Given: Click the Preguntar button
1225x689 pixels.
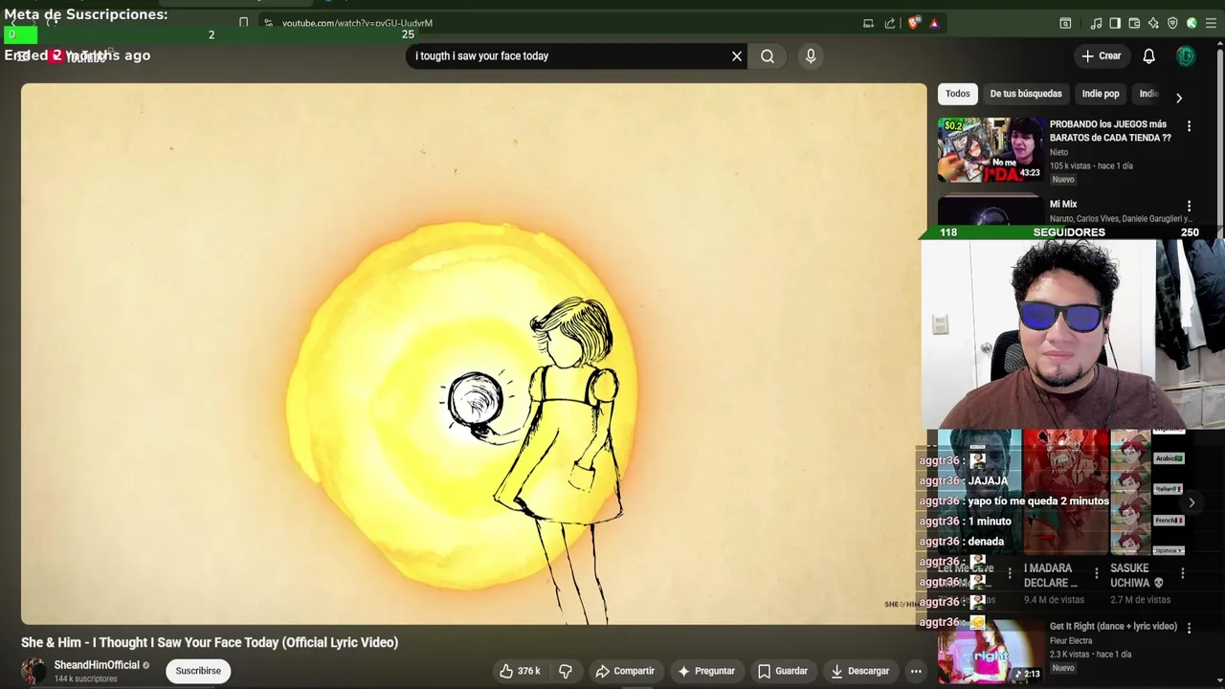Looking at the screenshot, I should tap(706, 671).
